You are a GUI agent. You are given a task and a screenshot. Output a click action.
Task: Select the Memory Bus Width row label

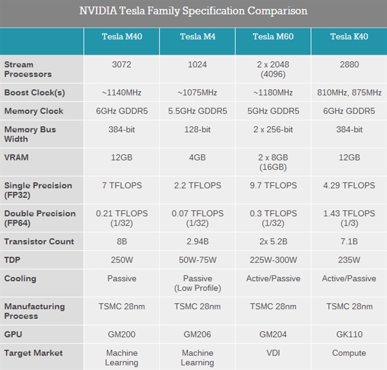[30, 134]
